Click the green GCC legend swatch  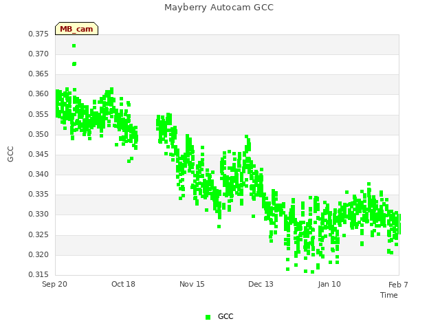tap(208, 317)
